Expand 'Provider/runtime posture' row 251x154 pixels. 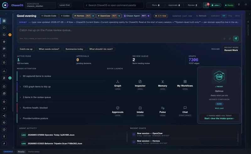61,118
